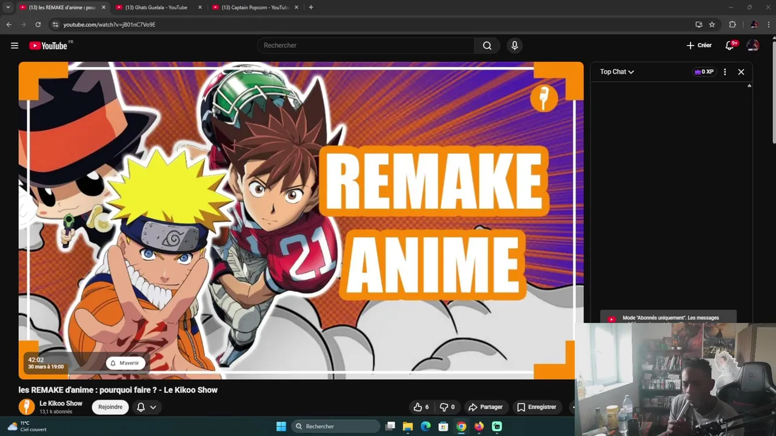Select the les REMAKE d'anime browser tab
This screenshot has height=436, width=776.
(62, 7)
